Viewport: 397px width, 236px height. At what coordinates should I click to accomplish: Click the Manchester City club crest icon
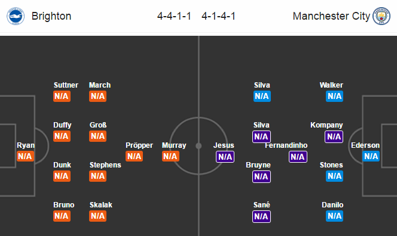pyautogui.click(x=381, y=16)
